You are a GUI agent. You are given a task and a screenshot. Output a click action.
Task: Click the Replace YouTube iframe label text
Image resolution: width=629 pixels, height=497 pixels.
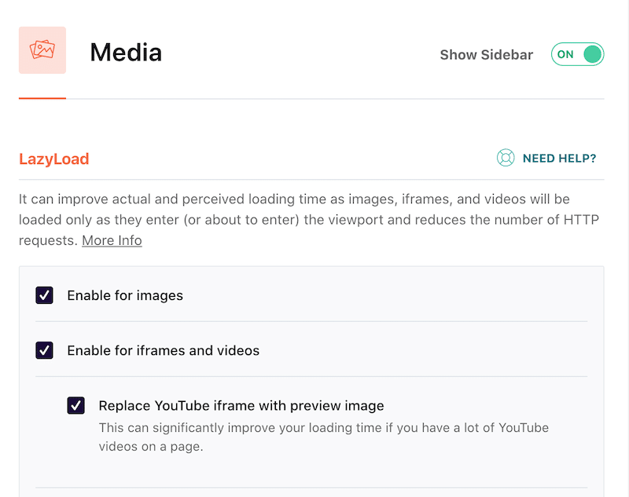(x=241, y=406)
